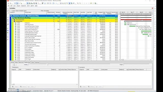The width and height of the screenshot is (163, 92).
Task: Open the Enterprise menu
Action: pos(24,6)
